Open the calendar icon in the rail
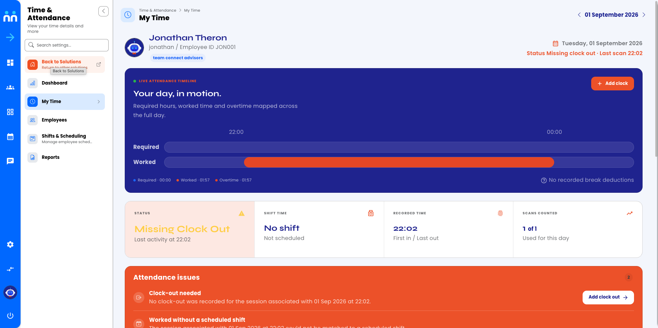The image size is (658, 328). coord(10,137)
